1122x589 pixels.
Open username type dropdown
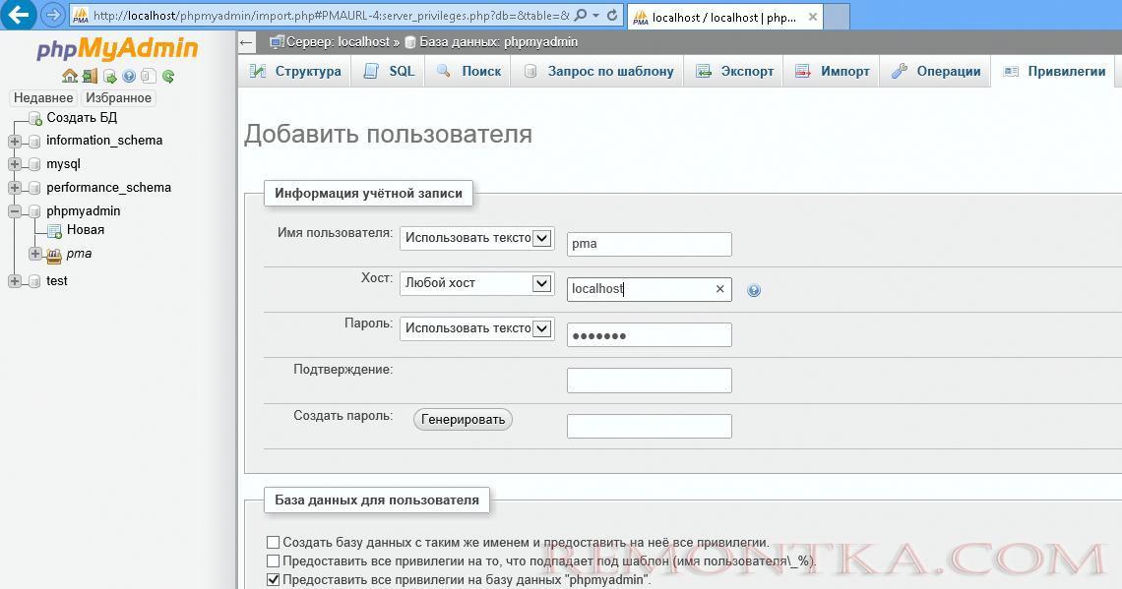476,238
